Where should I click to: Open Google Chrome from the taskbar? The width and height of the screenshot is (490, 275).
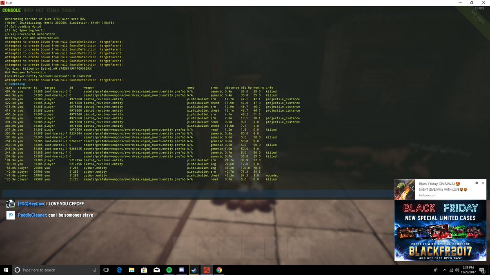tap(219, 270)
